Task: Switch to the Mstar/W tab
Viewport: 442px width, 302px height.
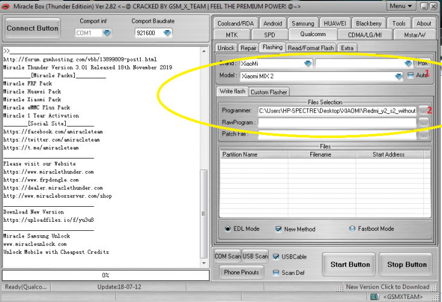Action: [x=415, y=35]
